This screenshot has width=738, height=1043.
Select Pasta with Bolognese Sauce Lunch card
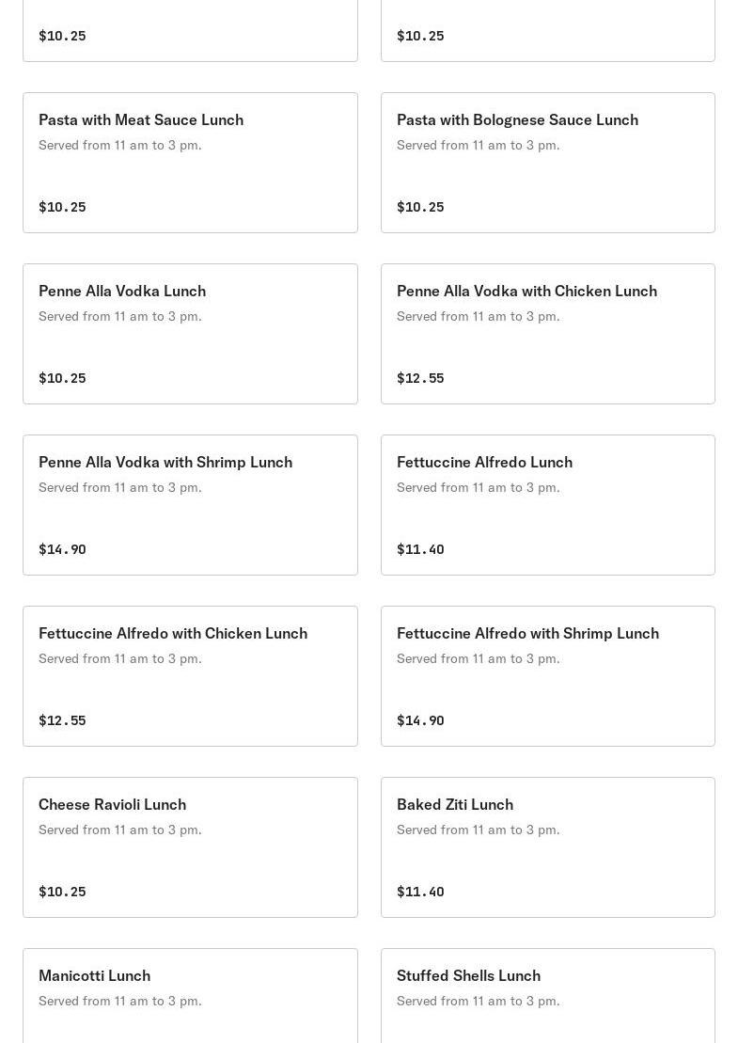coord(517,120)
